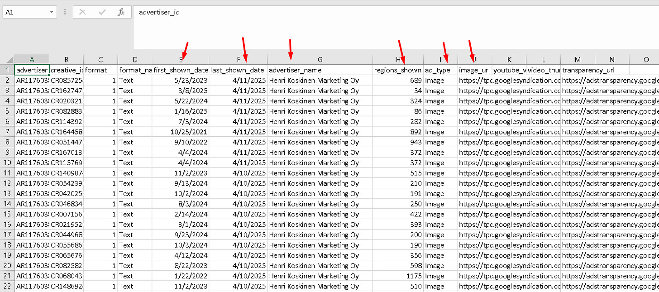The height and width of the screenshot is (292, 659).
Task: Click cell with date 10/25/2021
Action: (181, 132)
